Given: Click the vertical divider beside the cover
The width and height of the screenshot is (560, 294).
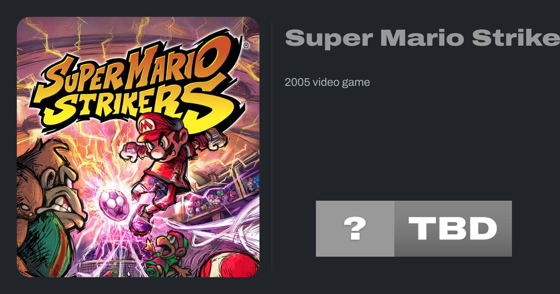Looking at the screenshot, I should [x=272, y=147].
